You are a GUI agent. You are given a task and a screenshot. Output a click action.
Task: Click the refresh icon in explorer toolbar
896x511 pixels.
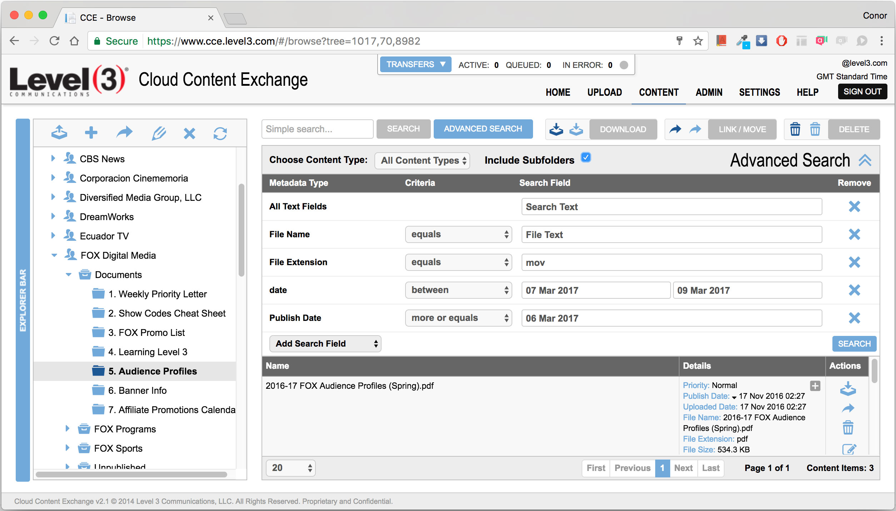pos(220,133)
